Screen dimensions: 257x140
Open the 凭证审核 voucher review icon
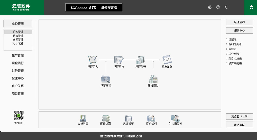tap(119, 60)
